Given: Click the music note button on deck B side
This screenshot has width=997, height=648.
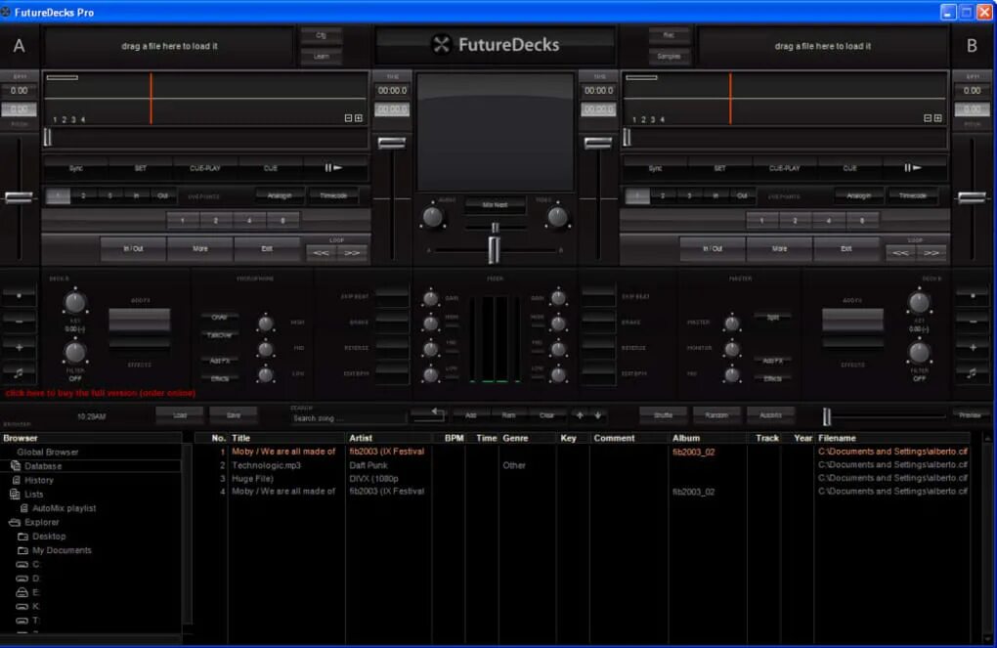Looking at the screenshot, I should [x=973, y=372].
